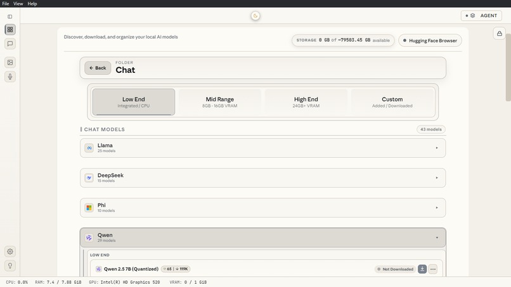Click the DeepSeek logo icon
Screen dimensions: 511x287
coord(89,178)
